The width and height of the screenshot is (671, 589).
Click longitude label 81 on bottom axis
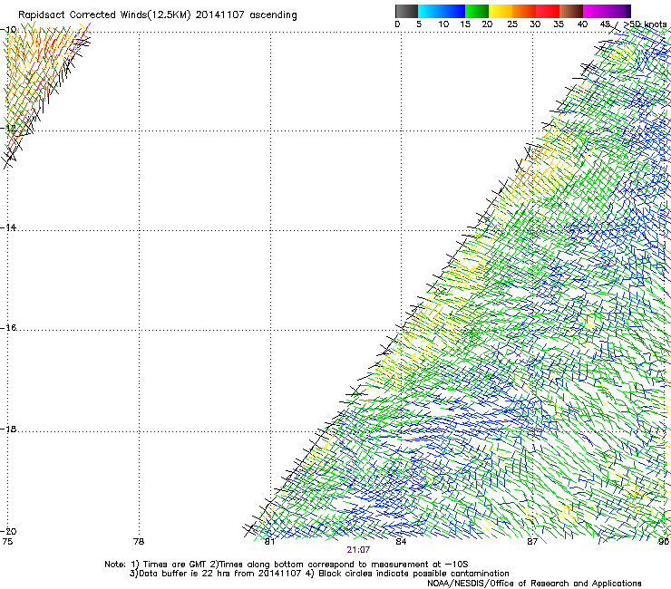[x=269, y=542]
